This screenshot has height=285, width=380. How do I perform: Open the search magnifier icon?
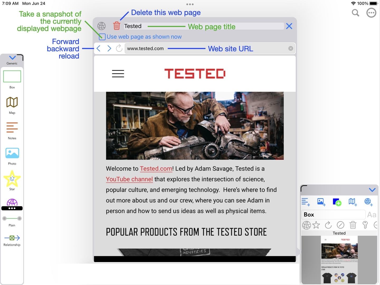(x=355, y=13)
